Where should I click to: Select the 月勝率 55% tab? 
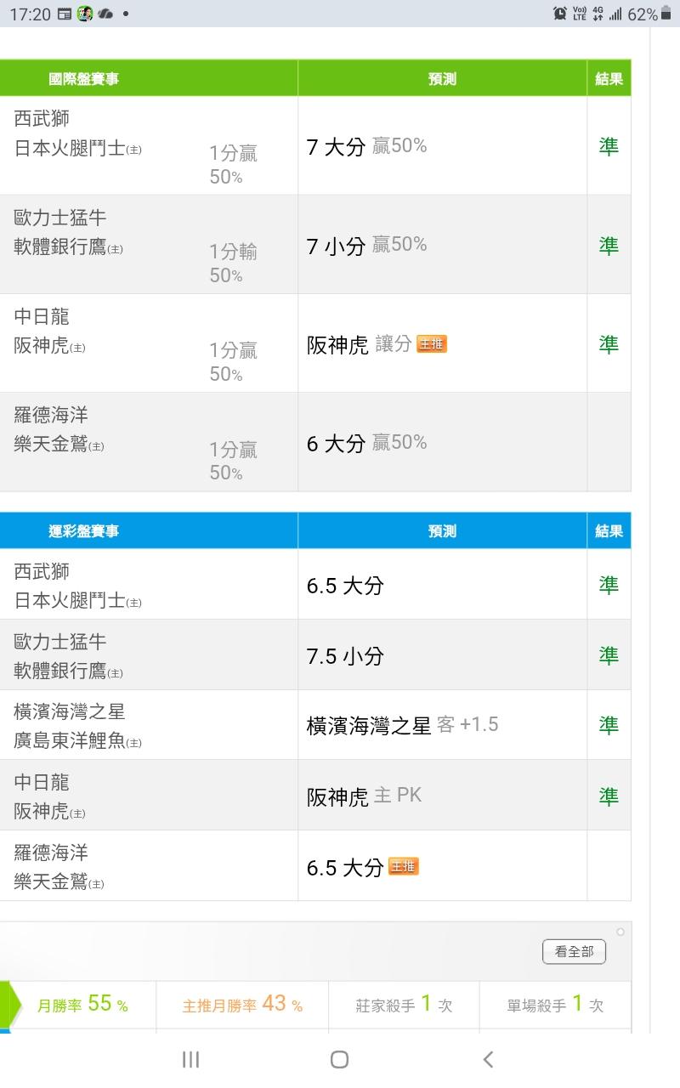(82, 1005)
